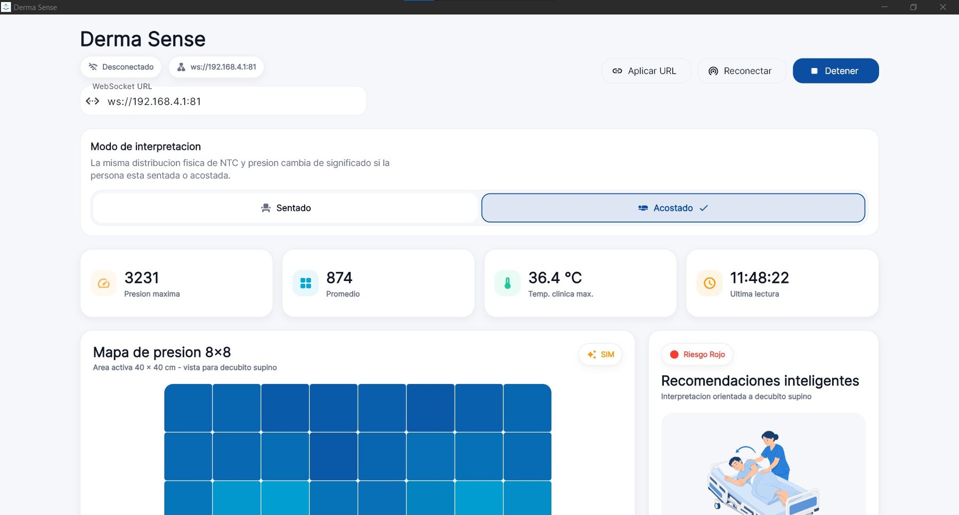Click the stop square icon in Detener
Screen dimensions: 959x515
[814, 71]
